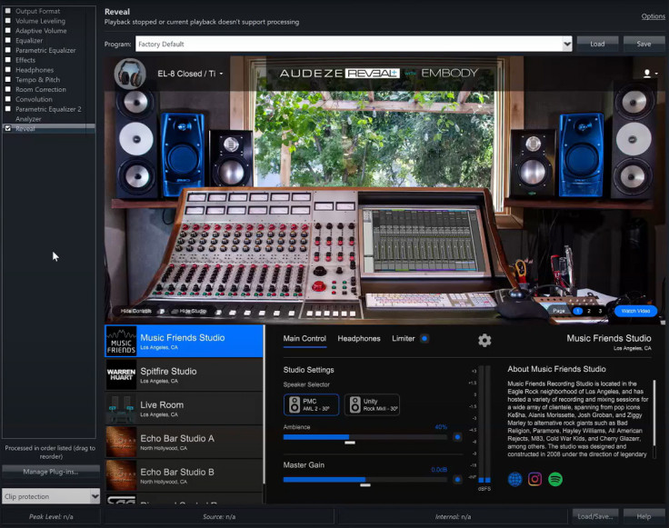Enable the Room Correction checkbox

7,89
